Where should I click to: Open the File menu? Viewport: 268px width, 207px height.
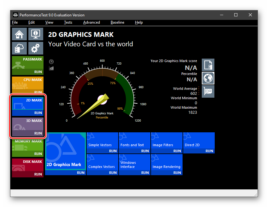15,22
